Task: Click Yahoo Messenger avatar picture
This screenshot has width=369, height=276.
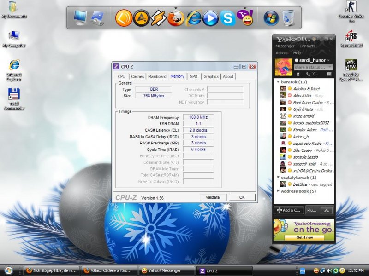Action: (283, 67)
